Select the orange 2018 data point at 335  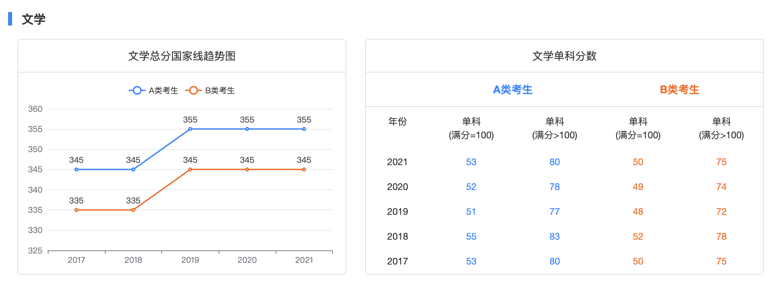click(133, 210)
